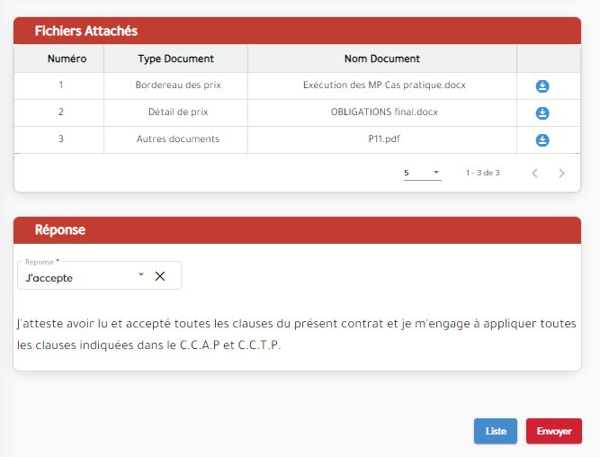Select the Détail de prix row
The height and width of the screenshot is (457, 600).
coord(178,112)
